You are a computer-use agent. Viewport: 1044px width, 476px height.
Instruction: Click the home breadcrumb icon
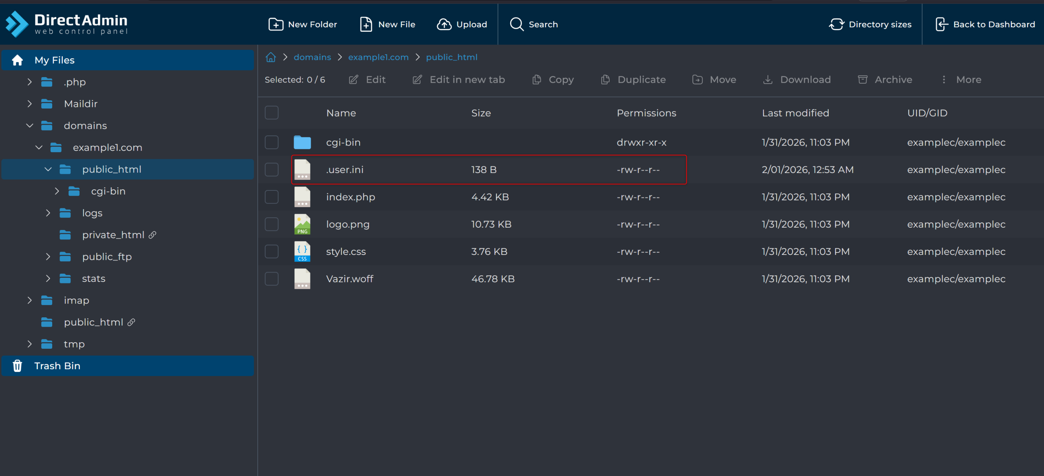(x=271, y=57)
